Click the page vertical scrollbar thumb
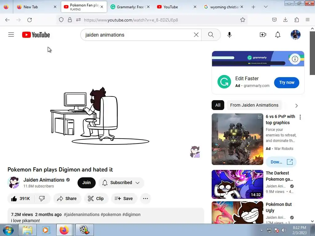Image resolution: width=315 pixels, height=236 pixels. tap(312, 53)
